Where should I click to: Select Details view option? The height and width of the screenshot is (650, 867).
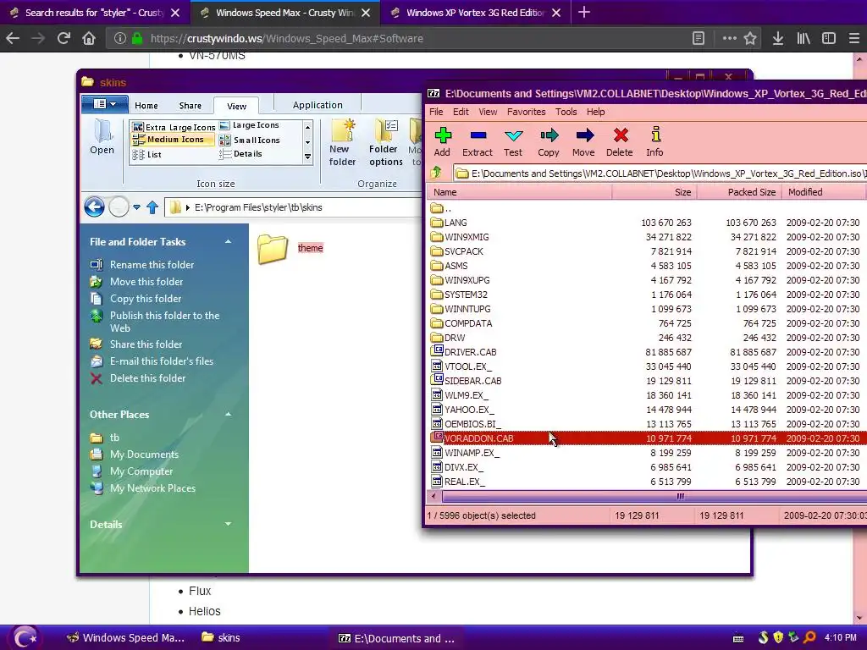point(240,154)
